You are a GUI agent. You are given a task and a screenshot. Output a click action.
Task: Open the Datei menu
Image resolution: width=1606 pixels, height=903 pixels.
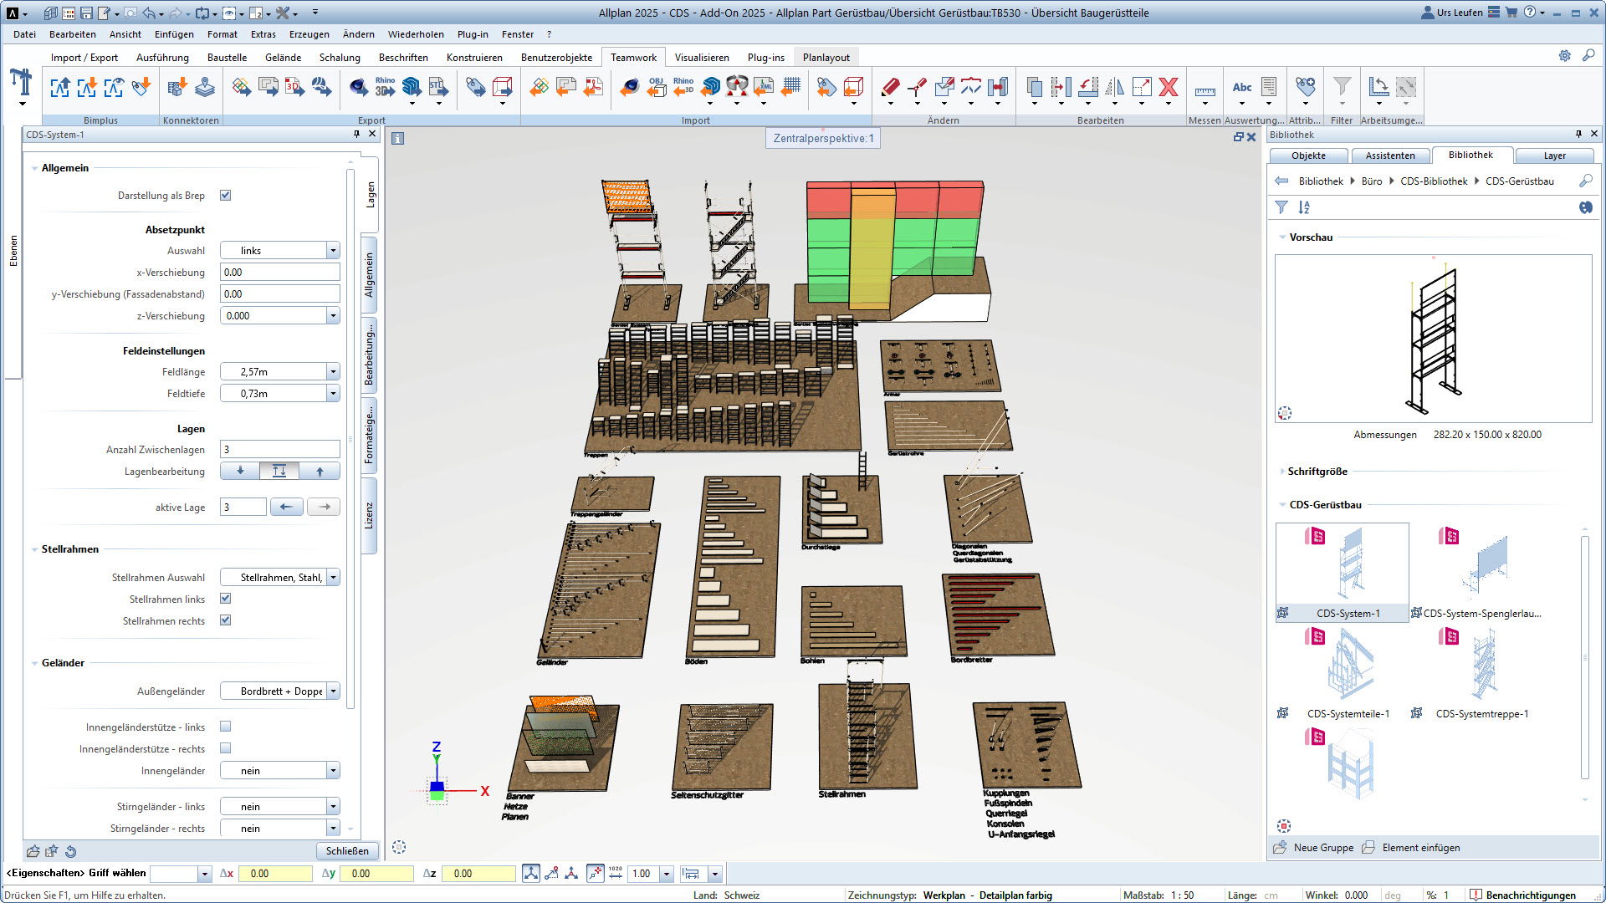(x=24, y=34)
